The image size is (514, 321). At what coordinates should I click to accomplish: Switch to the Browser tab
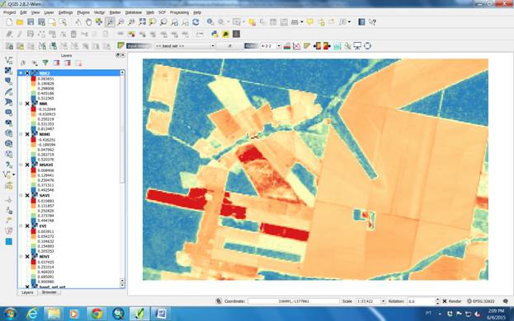(50, 292)
